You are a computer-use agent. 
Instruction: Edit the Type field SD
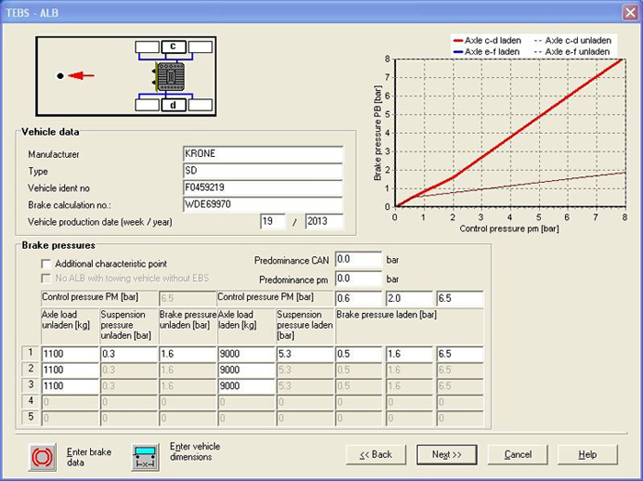click(263, 171)
